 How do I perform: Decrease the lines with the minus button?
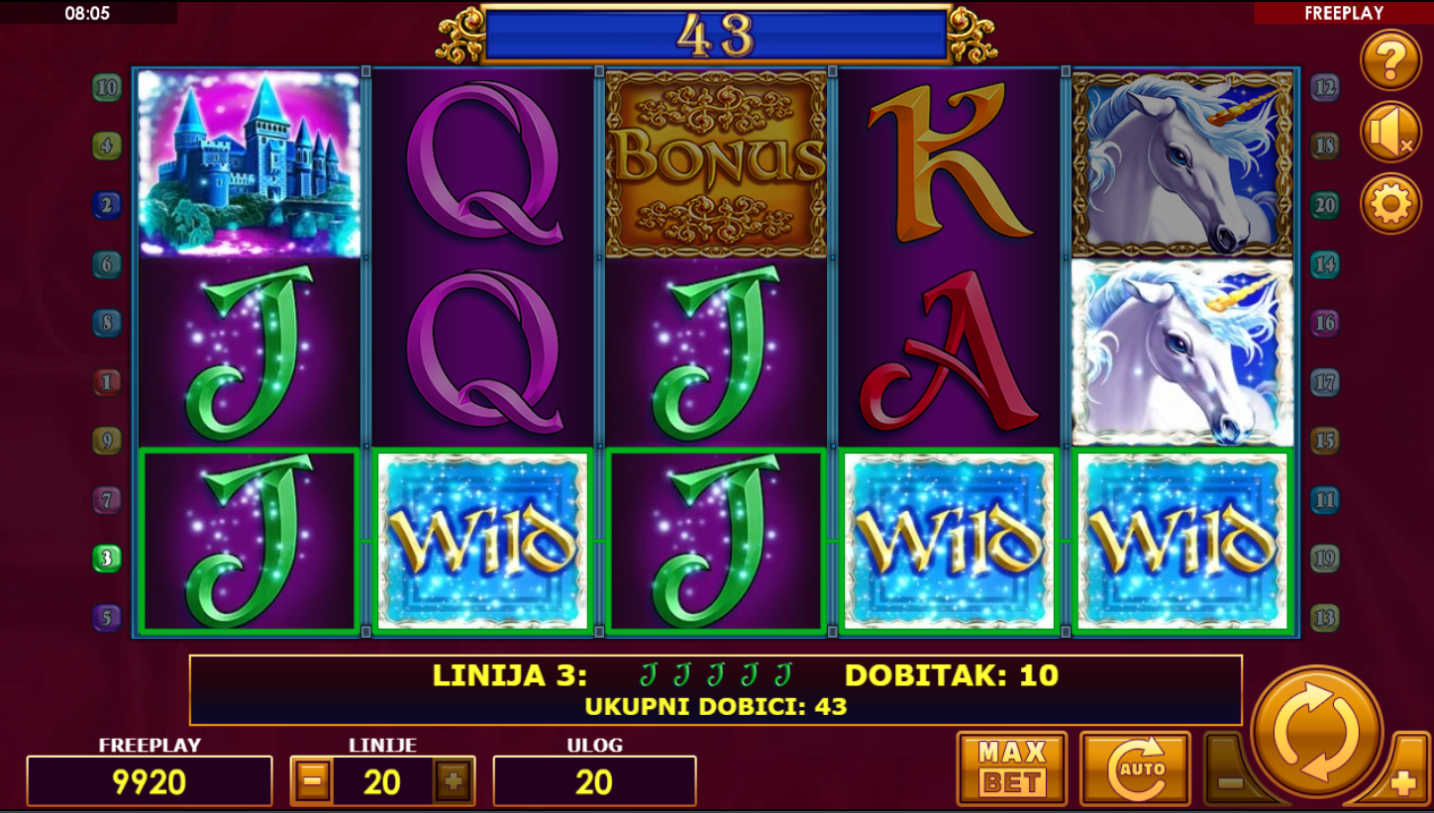[312, 781]
